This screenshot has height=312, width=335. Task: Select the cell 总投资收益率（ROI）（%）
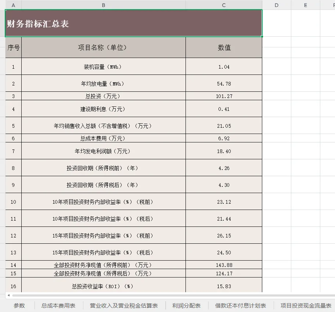pos(104,285)
